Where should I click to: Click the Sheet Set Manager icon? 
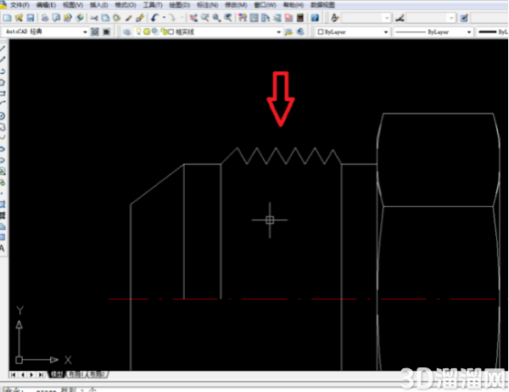277,18
